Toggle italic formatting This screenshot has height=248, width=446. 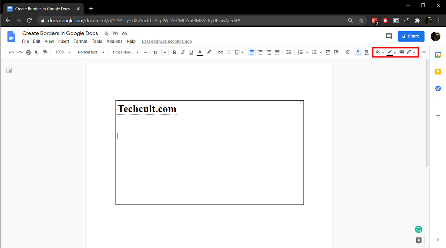point(183,52)
